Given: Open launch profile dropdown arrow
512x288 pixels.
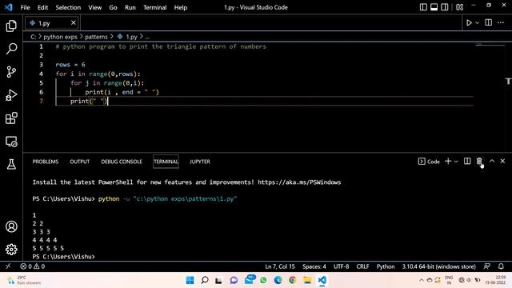Looking at the screenshot, I should [456, 162].
